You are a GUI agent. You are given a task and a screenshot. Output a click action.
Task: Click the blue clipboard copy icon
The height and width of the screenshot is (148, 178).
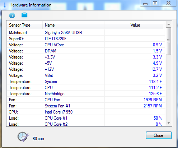coord(24,15)
